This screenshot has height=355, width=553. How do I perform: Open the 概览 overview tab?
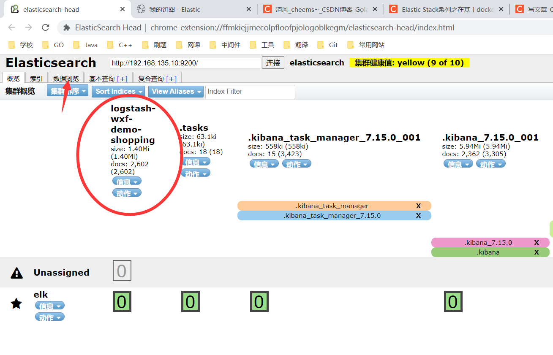coord(14,79)
